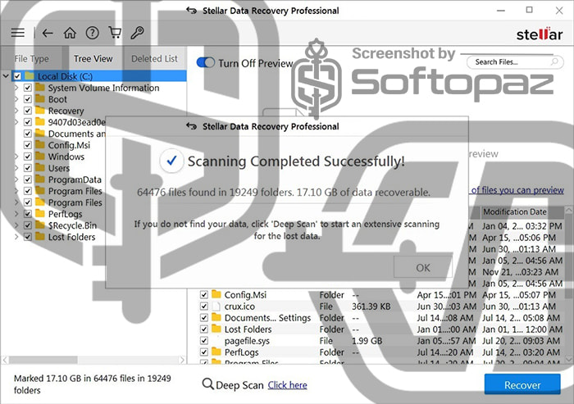
Task: Uncheck Lost Folders checkbox in file list
Action: coord(204,329)
